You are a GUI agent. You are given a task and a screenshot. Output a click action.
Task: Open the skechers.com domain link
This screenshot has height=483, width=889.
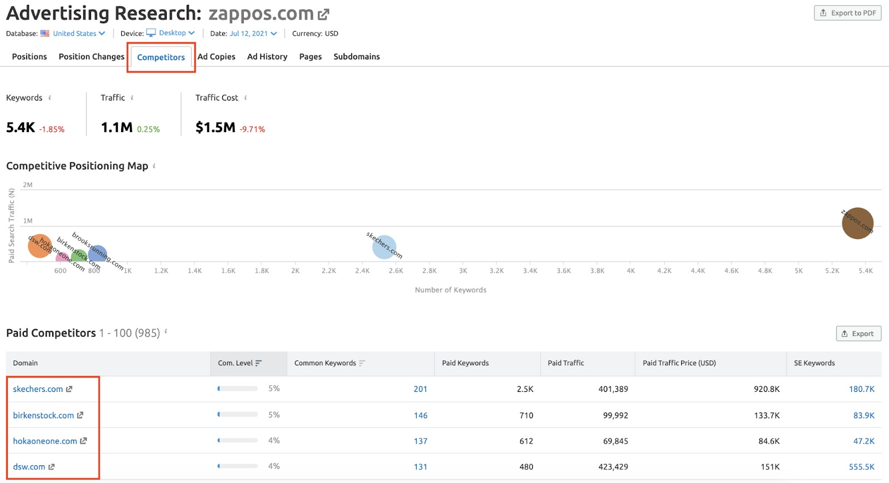(x=38, y=389)
